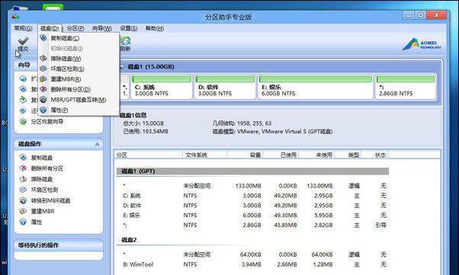This screenshot has width=459, height=275.
Task: Click the 磁盘模型 VMware Virtual S text
Action: pyautogui.click(x=272, y=131)
